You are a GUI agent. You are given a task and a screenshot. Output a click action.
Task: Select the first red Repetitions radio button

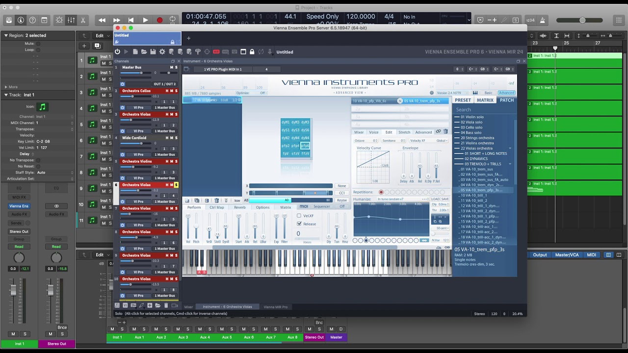[x=381, y=192]
